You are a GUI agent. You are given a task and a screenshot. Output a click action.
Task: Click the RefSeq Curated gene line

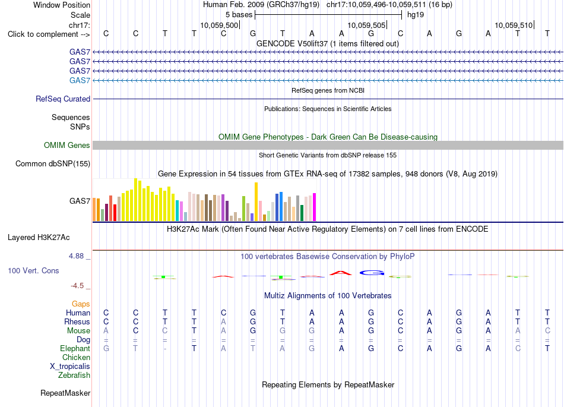328,99
